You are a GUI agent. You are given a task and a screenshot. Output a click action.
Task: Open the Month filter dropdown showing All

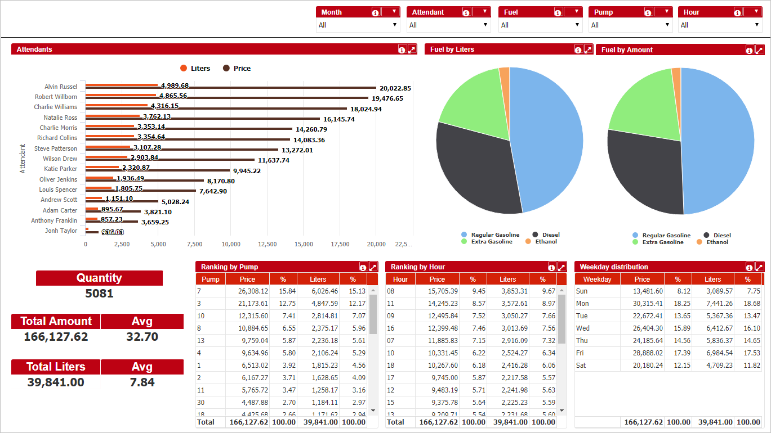point(358,25)
